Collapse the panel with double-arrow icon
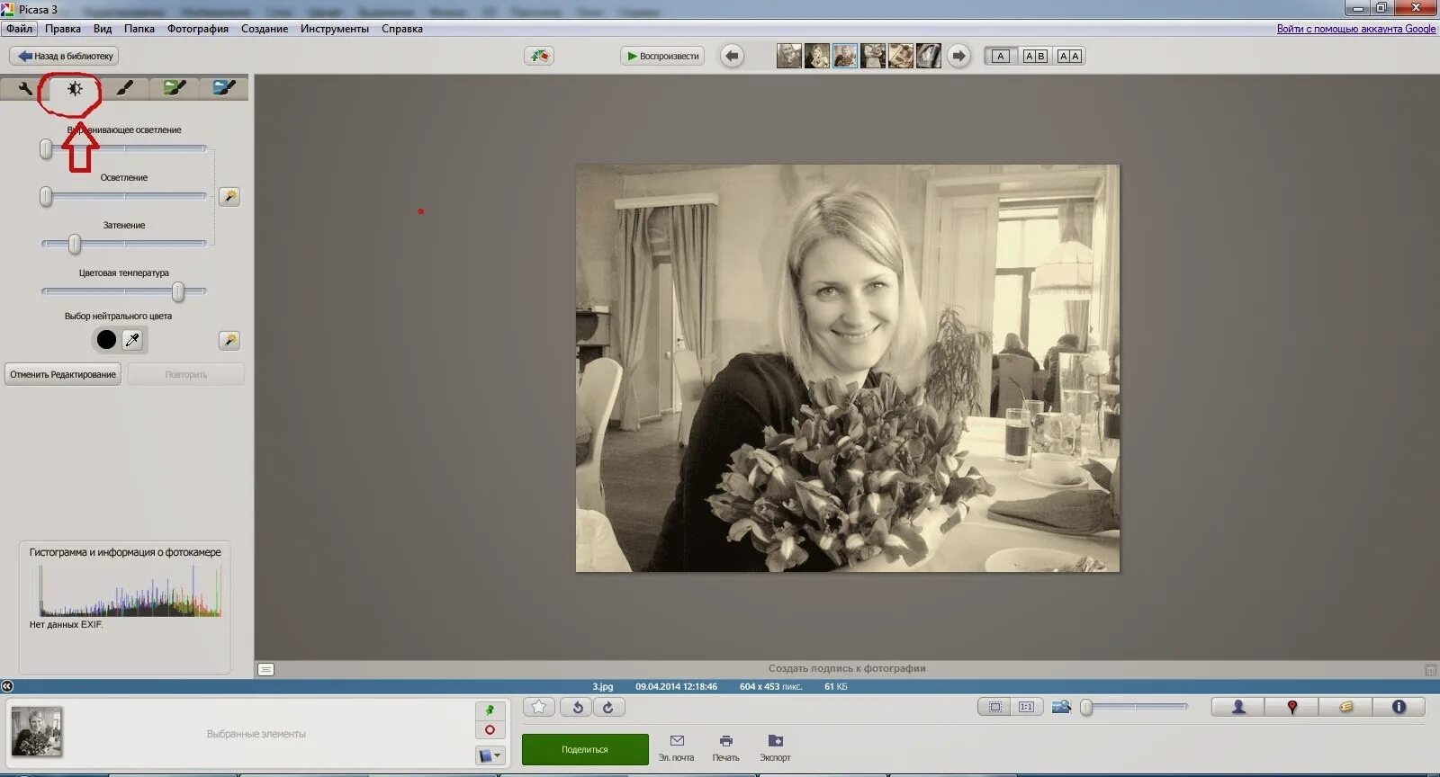This screenshot has height=777, width=1440. pos(7,686)
